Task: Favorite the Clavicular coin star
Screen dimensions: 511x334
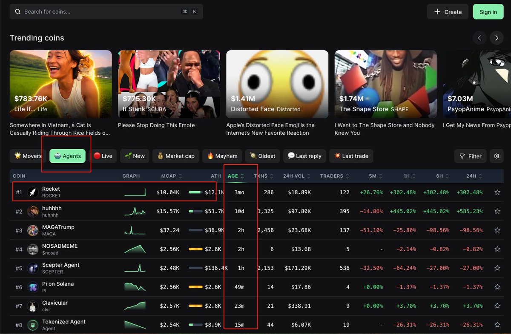Action: [497, 306]
